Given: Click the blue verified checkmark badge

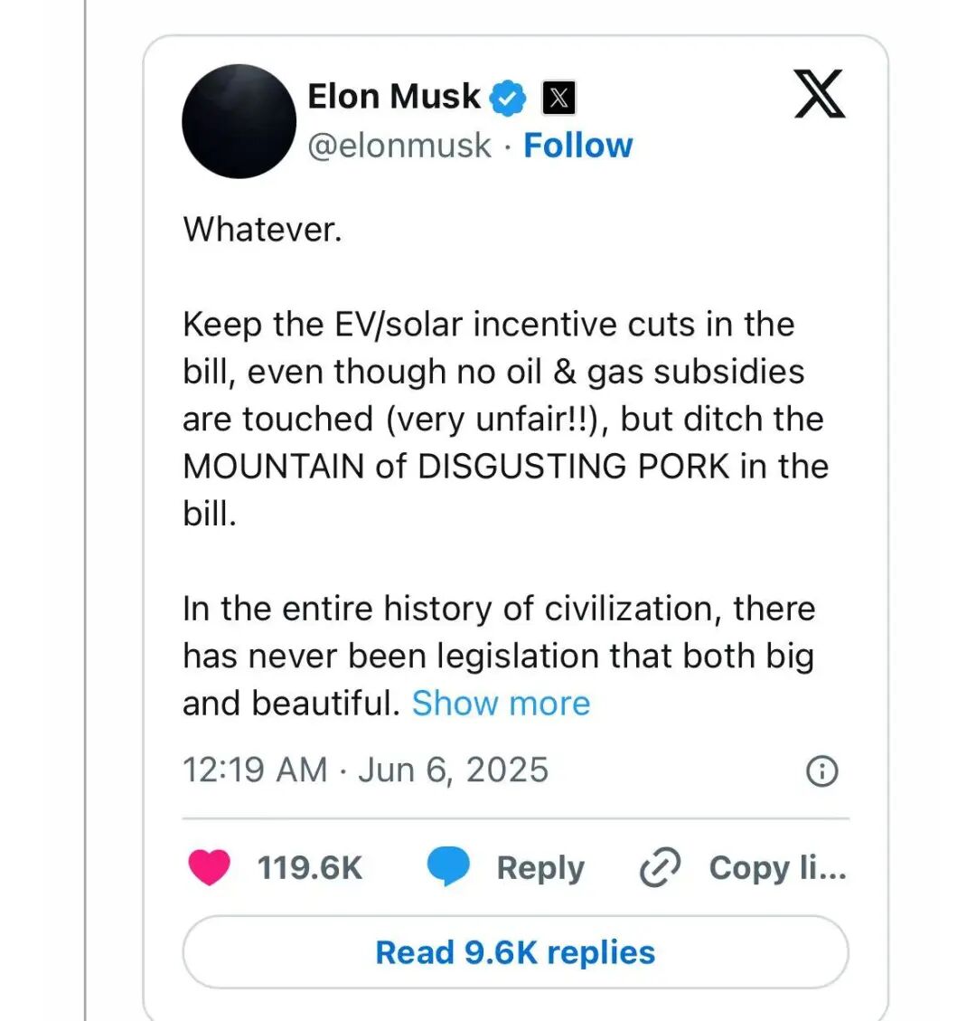Looking at the screenshot, I should pyautogui.click(x=508, y=98).
